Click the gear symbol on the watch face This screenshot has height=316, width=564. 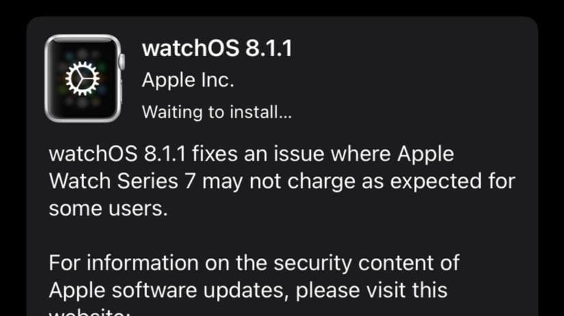click(82, 78)
